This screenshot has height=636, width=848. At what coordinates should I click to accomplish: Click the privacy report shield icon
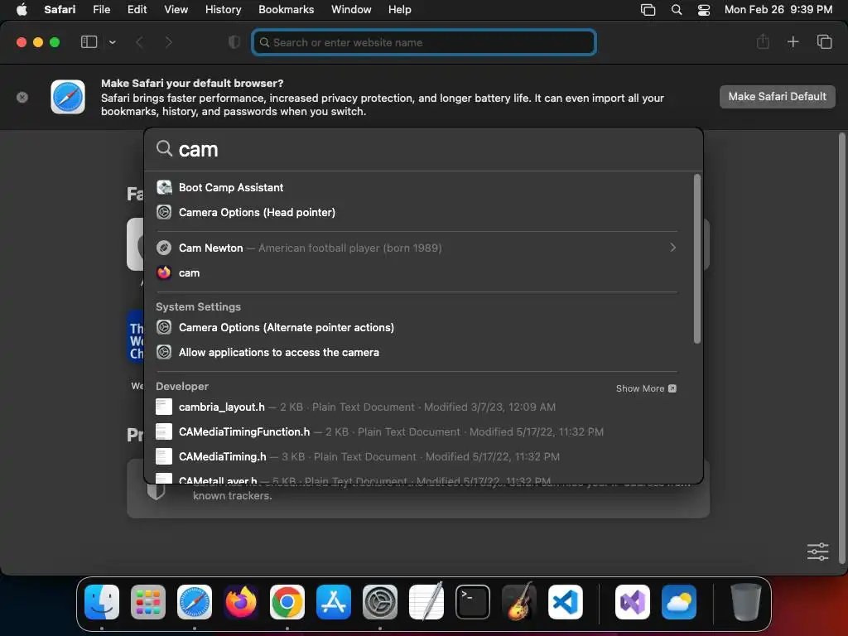tap(234, 42)
